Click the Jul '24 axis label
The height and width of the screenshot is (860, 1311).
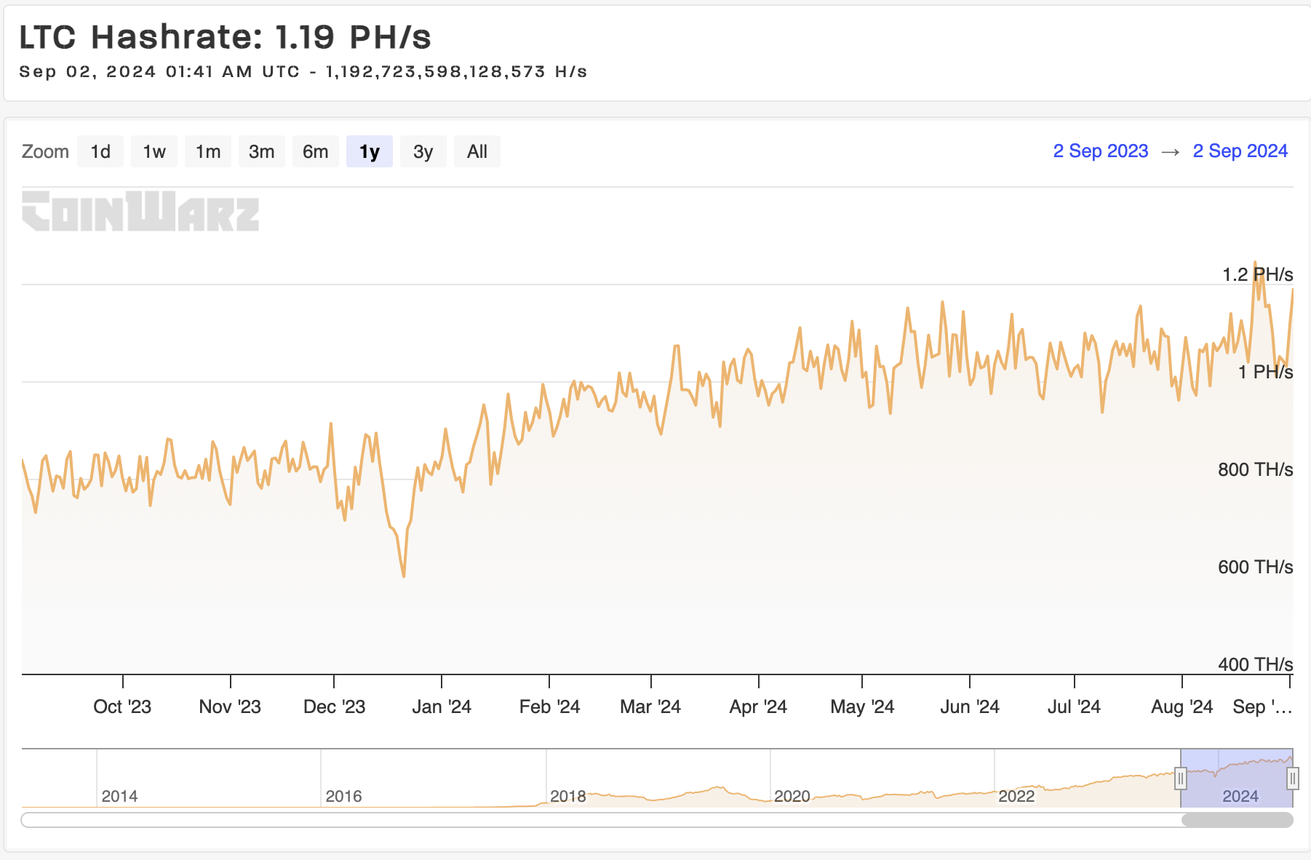pos(1074,706)
